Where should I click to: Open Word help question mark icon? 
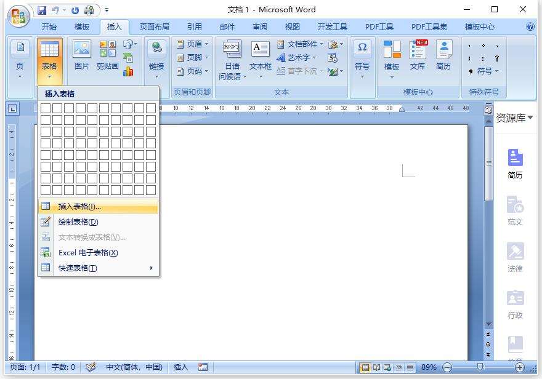pyautogui.click(x=530, y=26)
